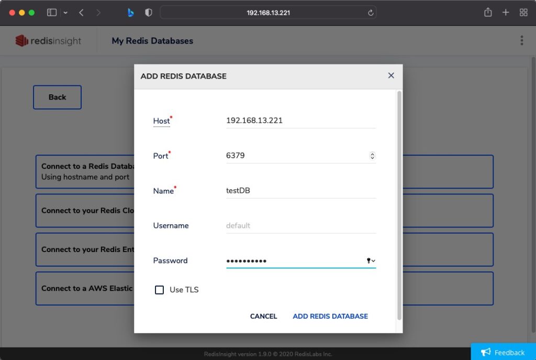Click the port number stepper arrows
This screenshot has height=360, width=536.
tap(372, 156)
